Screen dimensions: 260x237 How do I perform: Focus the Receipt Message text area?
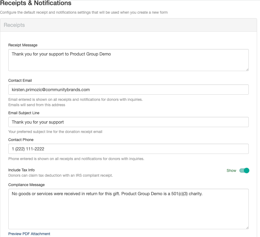(128, 60)
